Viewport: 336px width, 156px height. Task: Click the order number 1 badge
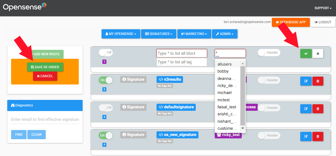105,62
